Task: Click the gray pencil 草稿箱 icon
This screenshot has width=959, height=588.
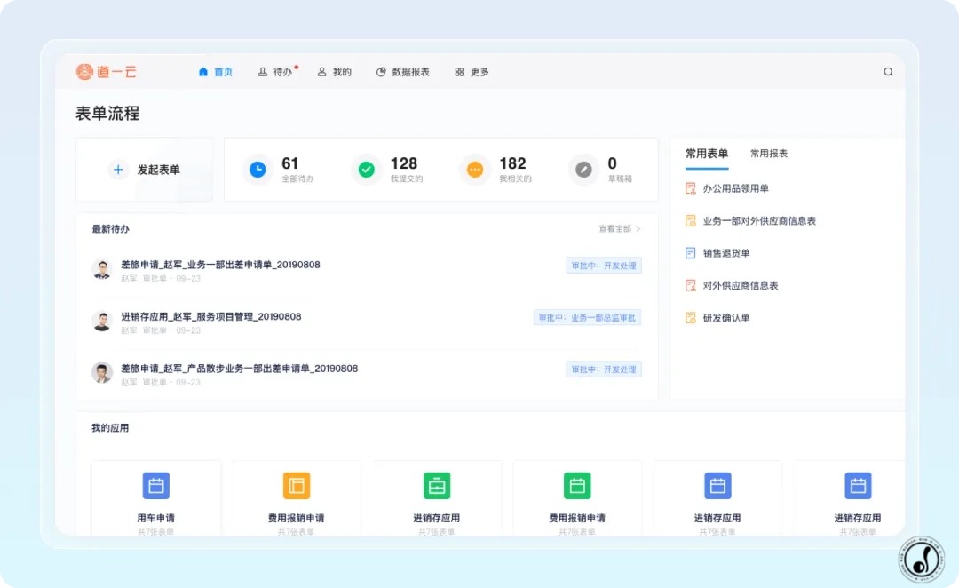Action: [583, 169]
